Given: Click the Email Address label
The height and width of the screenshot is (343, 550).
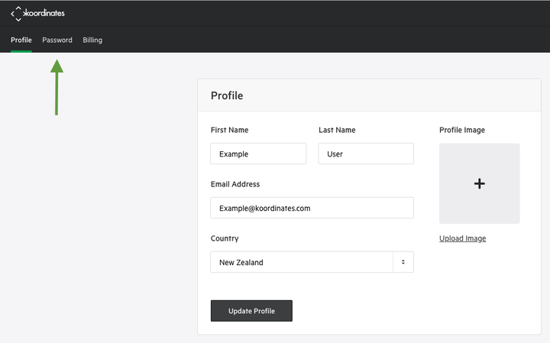Looking at the screenshot, I should click(x=235, y=184).
